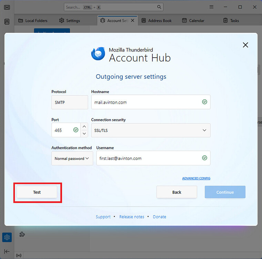Open the hamburger application menu
Screen dimensions: 262x259
coord(211,7)
